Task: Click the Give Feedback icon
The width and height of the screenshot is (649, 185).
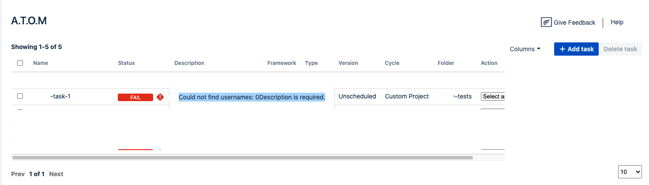Action: click(547, 23)
